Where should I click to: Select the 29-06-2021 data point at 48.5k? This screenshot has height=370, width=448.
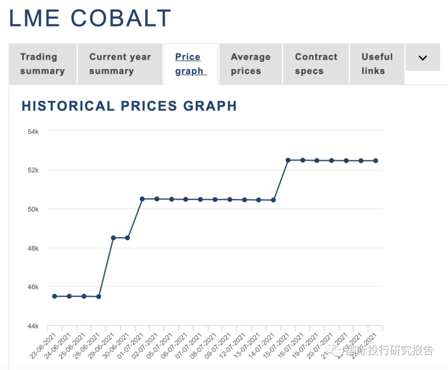tap(113, 238)
